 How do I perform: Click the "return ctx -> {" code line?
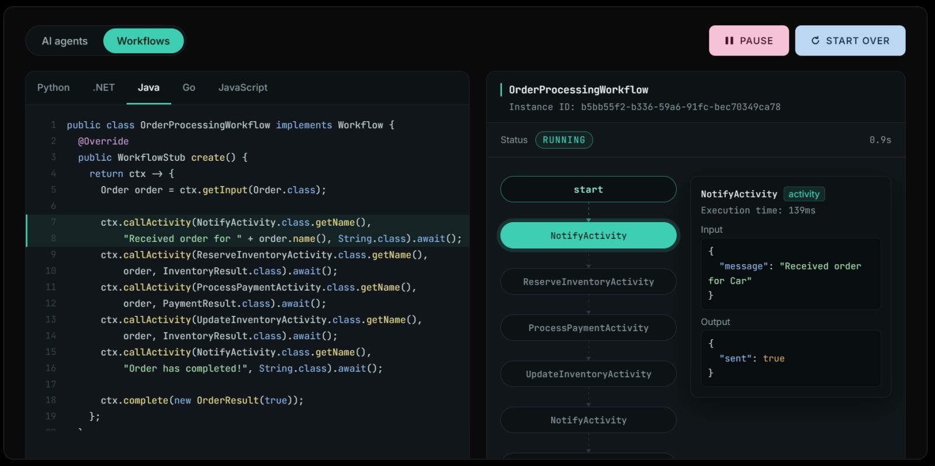point(132,174)
